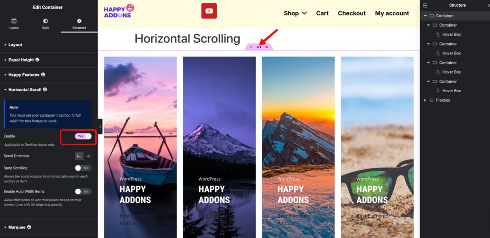Switch to the Style tab
Image resolution: width=490 pixels, height=238 pixels.
[x=45, y=24]
